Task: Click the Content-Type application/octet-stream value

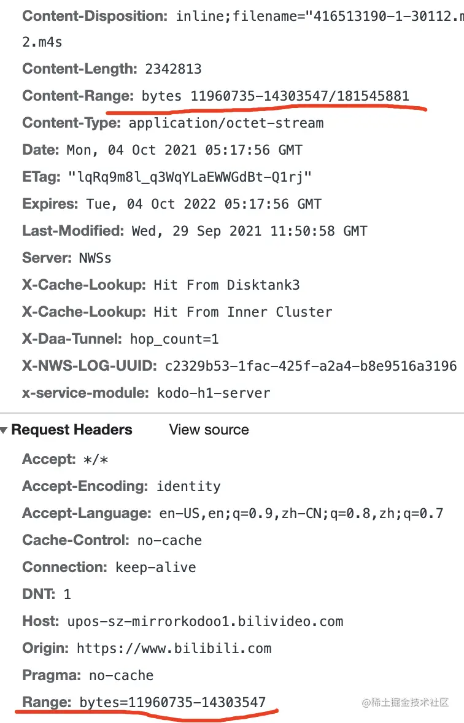Action: (x=226, y=123)
